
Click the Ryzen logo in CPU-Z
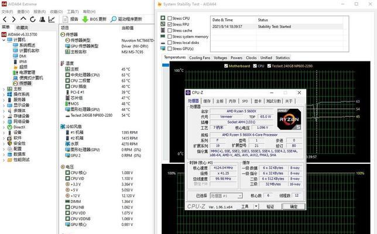point(289,119)
